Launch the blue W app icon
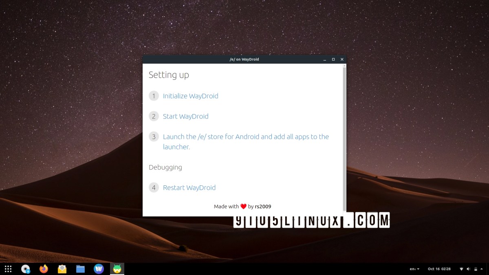489x275 pixels. click(x=99, y=269)
